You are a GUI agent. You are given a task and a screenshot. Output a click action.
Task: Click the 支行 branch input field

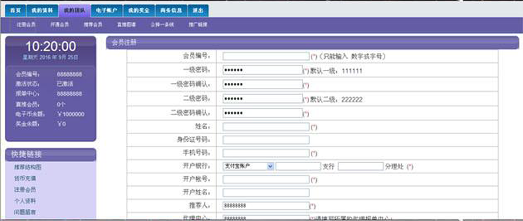coord(298,166)
